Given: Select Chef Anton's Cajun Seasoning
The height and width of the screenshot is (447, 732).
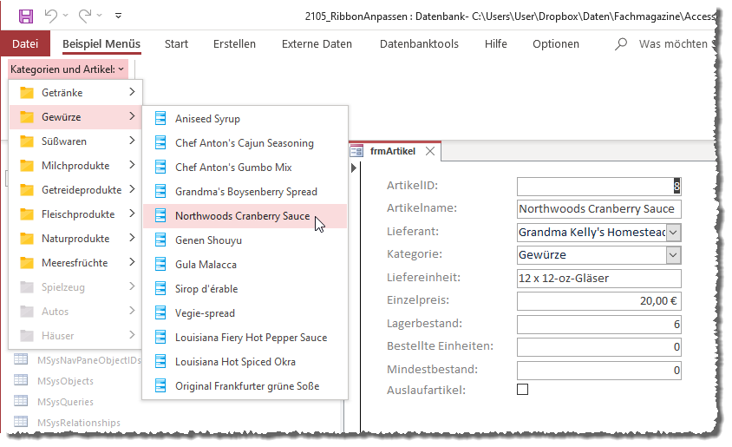Looking at the screenshot, I should coord(245,143).
